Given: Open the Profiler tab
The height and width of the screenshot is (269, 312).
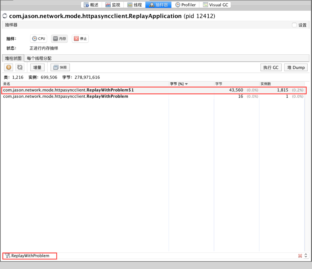Looking at the screenshot, I should 185,5.
